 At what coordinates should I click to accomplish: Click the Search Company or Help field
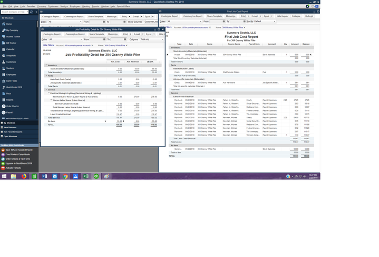(15, 12)
